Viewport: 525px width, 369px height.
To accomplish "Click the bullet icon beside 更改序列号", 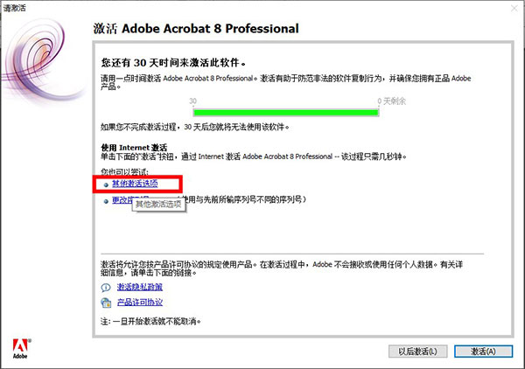I will (x=106, y=200).
